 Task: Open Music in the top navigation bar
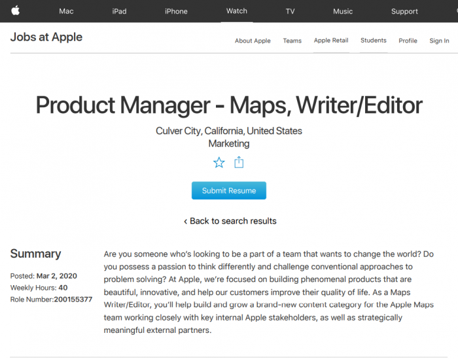pos(343,11)
